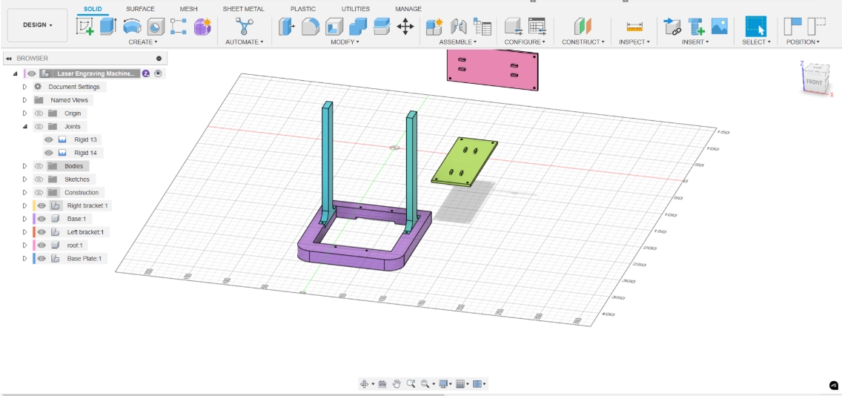
Task: Collapse the Joints folder
Action: 24,127
